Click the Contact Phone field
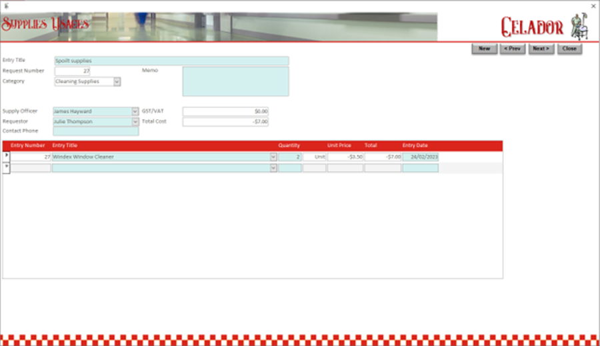600x346 pixels. 96,132
